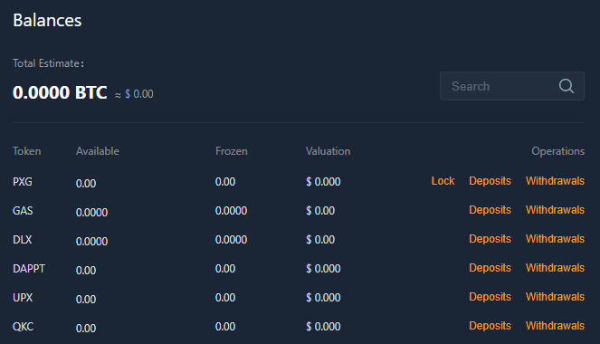This screenshot has height=344, width=600.
Task: Open Deposits for GAS
Action: [x=490, y=210]
